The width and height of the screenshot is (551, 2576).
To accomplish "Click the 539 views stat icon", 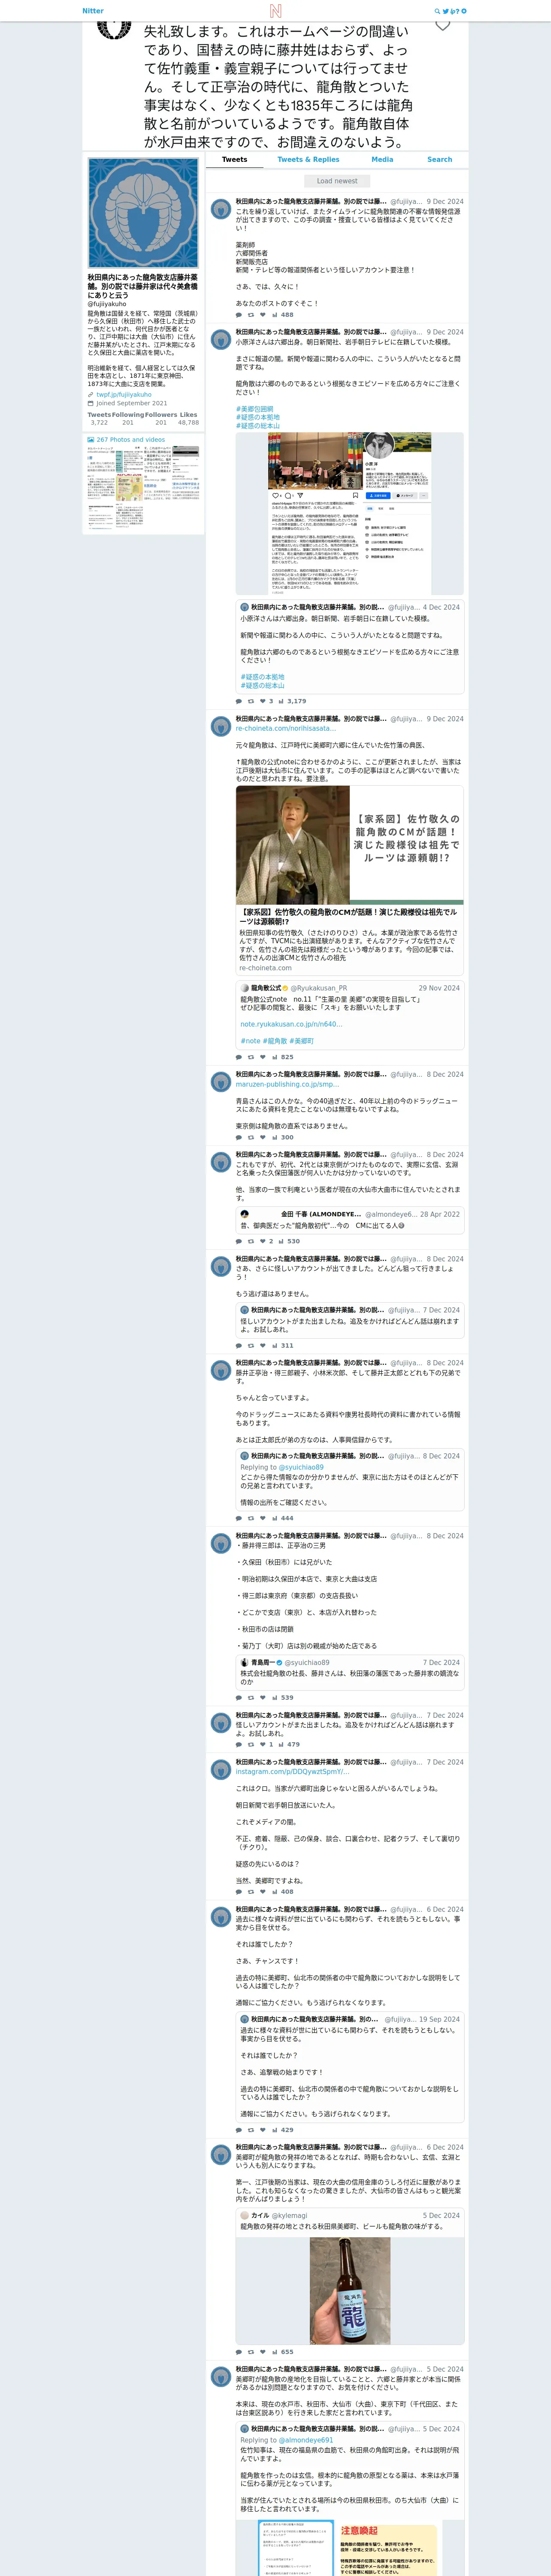I will click(x=275, y=1698).
